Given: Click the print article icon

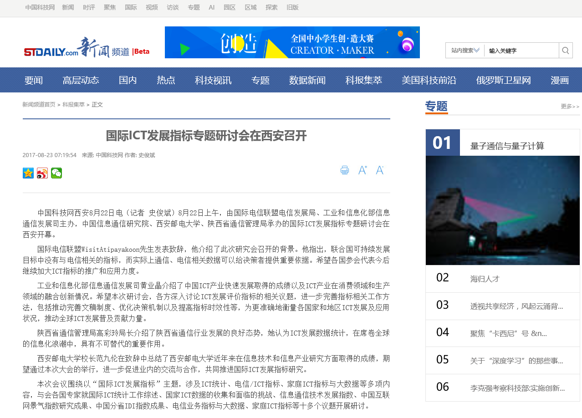Looking at the screenshot, I should tap(345, 170).
